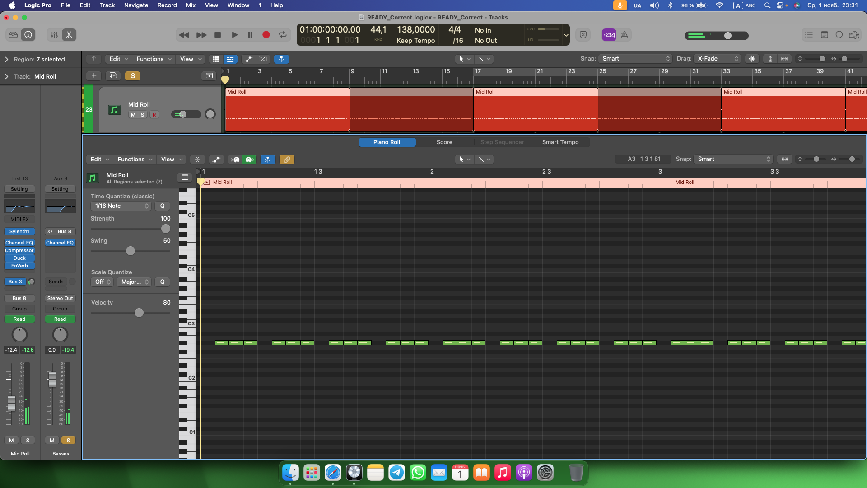The image size is (867, 488).
Task: Open the Mixer panel icon
Action: point(54,35)
